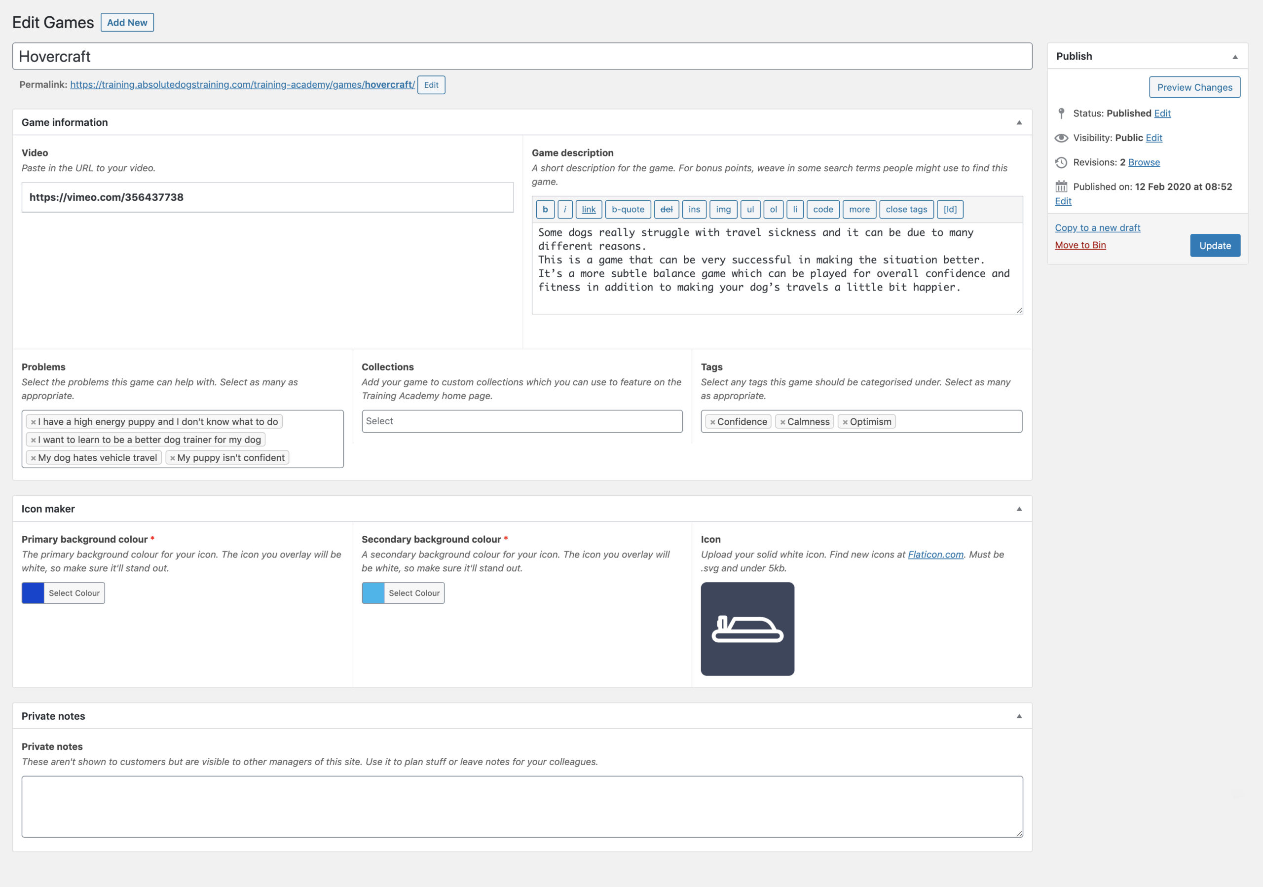Image resolution: width=1263 pixels, height=887 pixels.
Task: Click the Hovercraft title field
Action: [x=522, y=57]
